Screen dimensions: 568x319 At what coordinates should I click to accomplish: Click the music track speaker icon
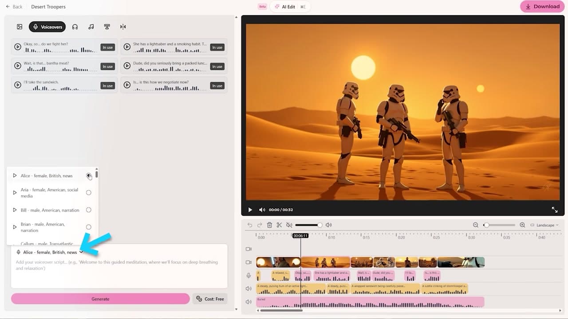pos(248,302)
